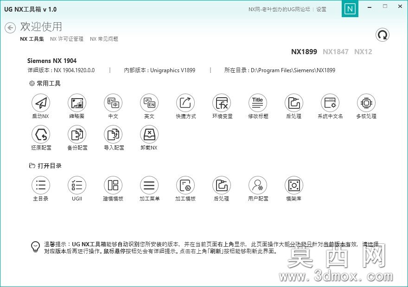The height and width of the screenshot is (287, 408).
Task: Maximize the UG NX工具箱 window
Action: [385, 6]
